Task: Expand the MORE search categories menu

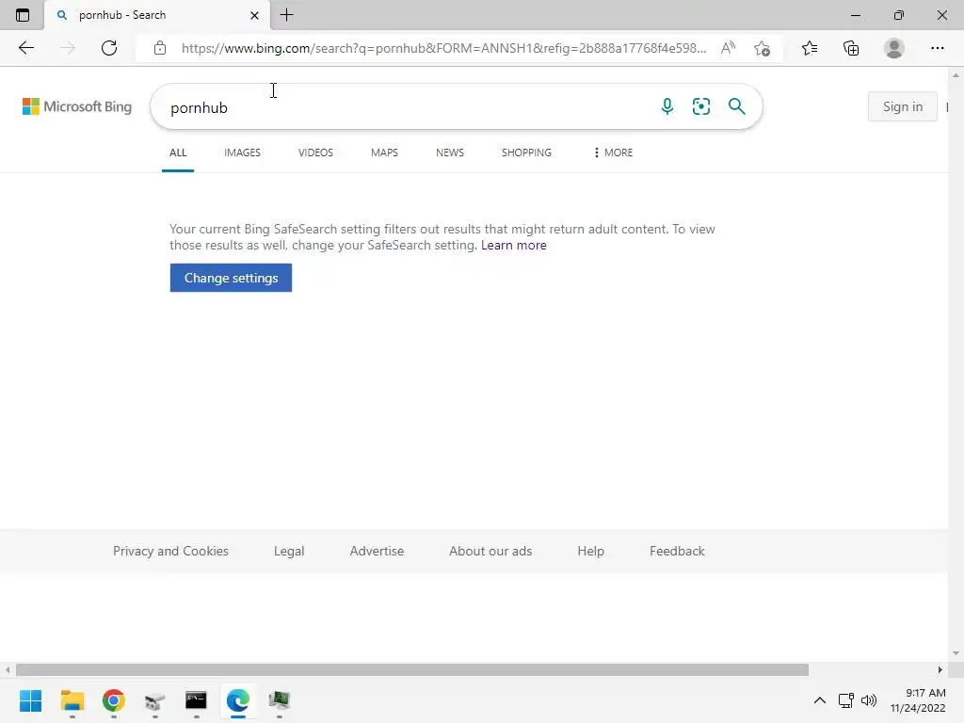Action: (x=613, y=153)
